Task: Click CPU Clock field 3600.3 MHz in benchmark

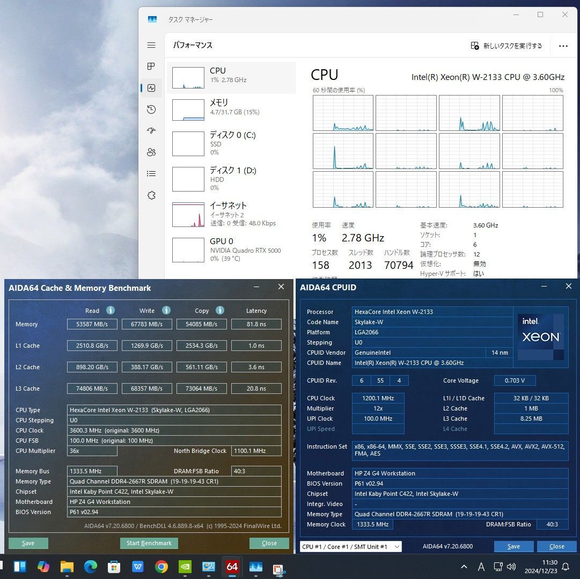Action: [174, 430]
